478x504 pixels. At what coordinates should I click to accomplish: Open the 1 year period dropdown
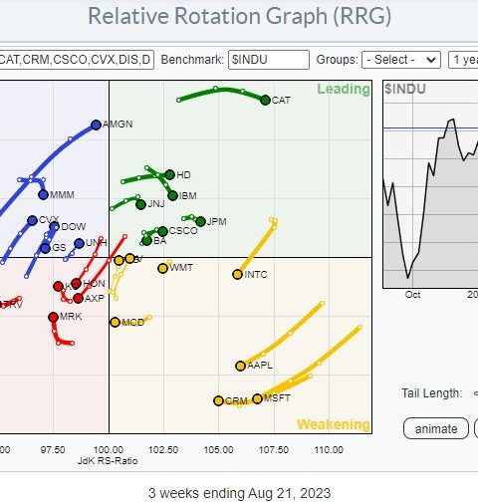pos(463,60)
